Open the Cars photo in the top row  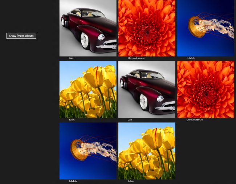click(x=88, y=28)
